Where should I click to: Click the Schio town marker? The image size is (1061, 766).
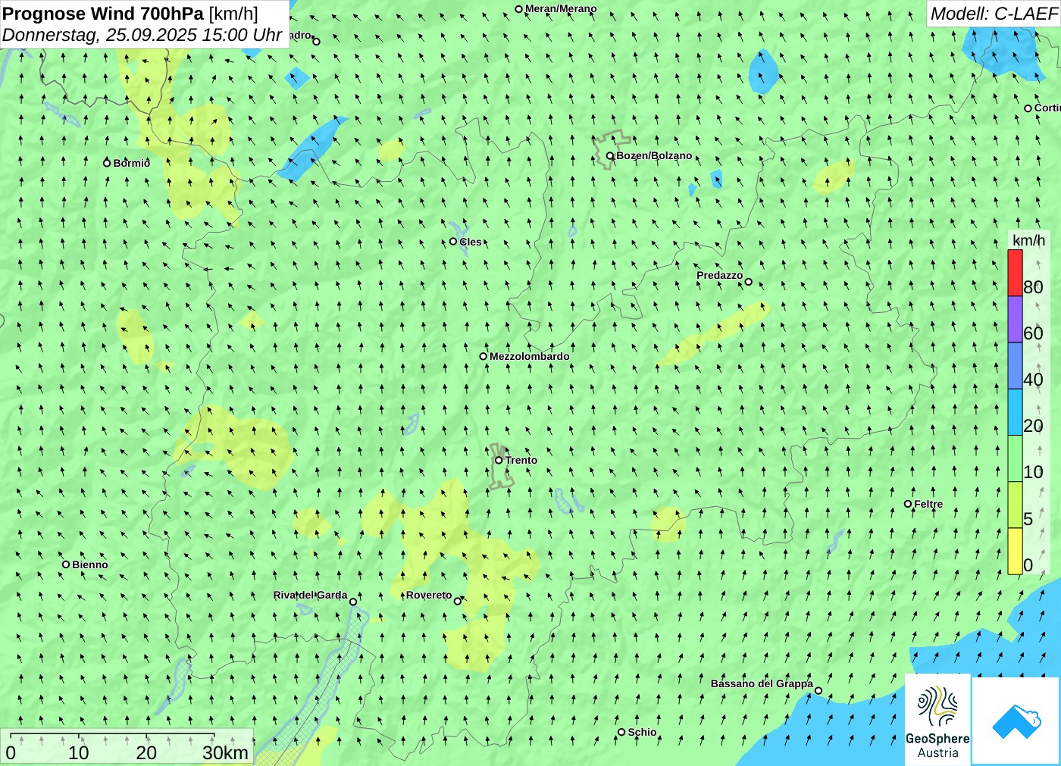[621, 732]
